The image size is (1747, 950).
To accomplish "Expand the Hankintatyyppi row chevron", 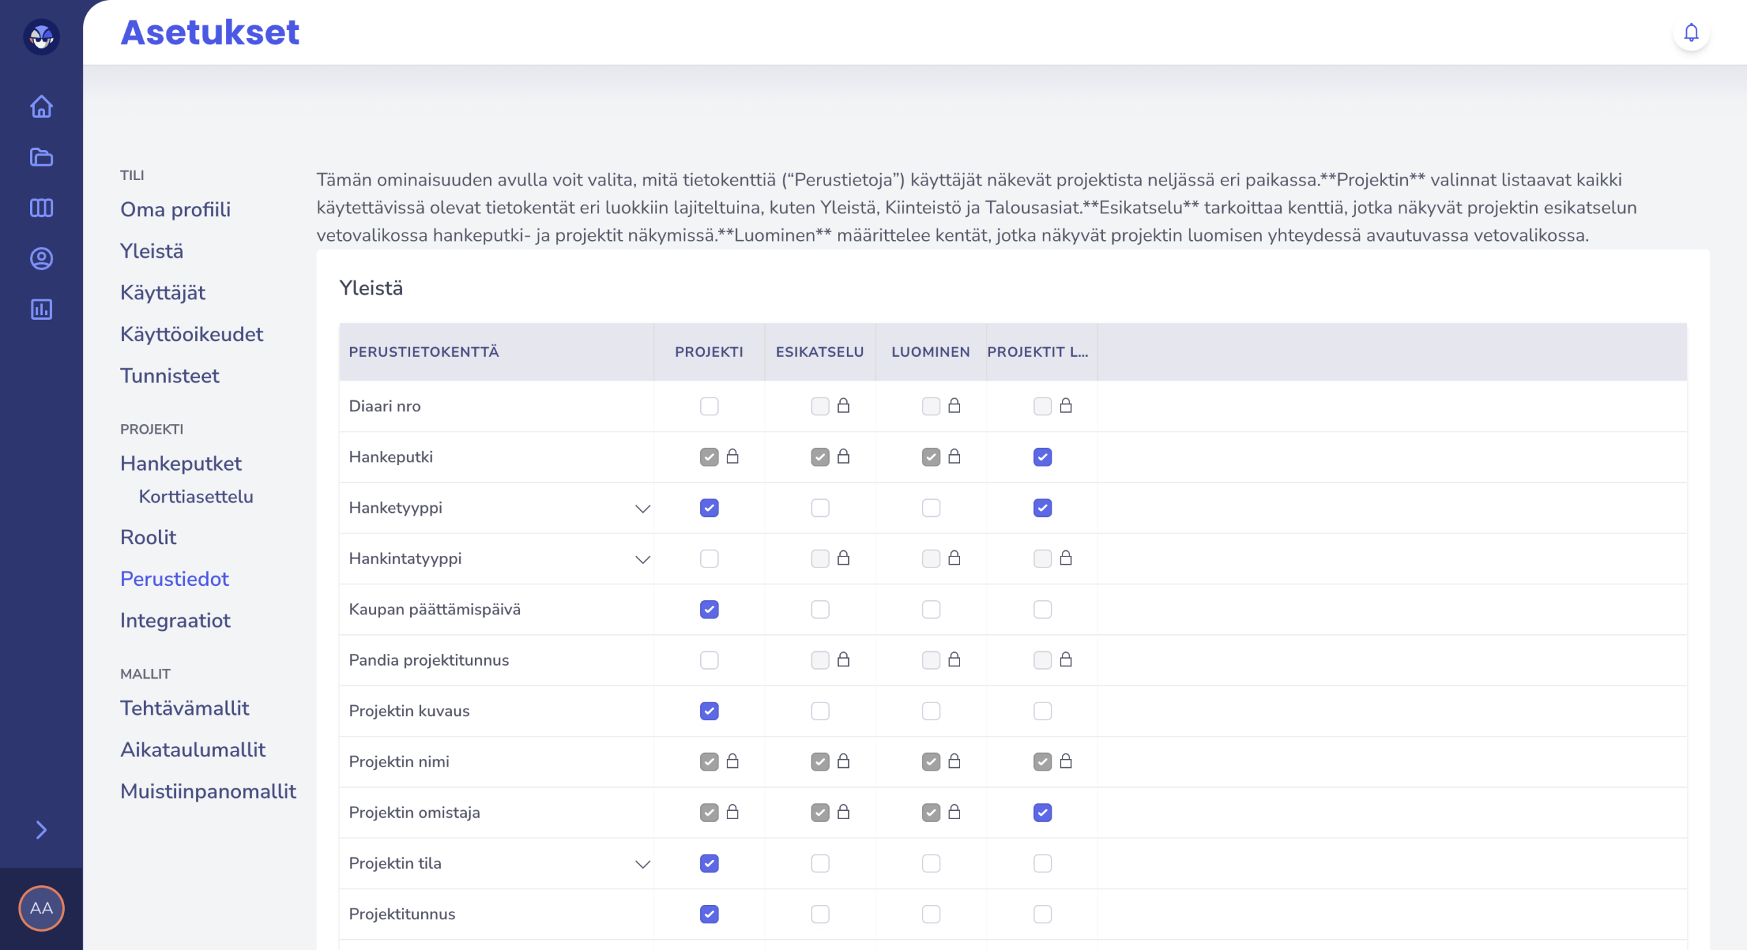I will pyautogui.click(x=642, y=559).
